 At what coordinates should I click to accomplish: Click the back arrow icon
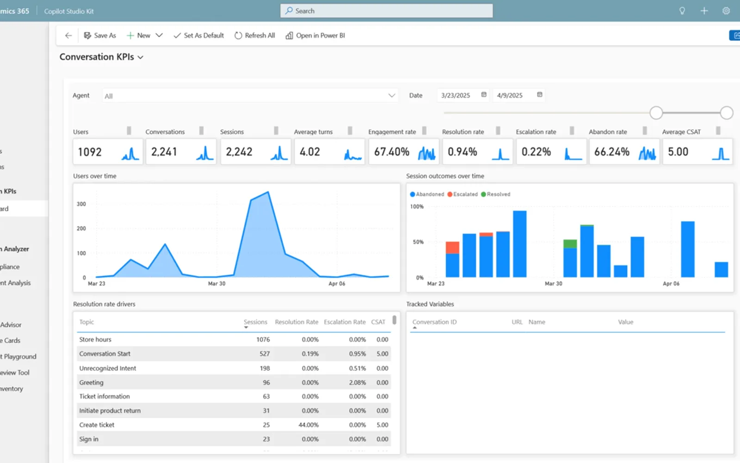coord(68,36)
